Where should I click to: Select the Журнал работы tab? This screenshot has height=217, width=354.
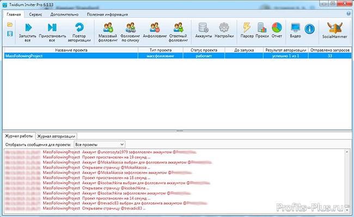point(19,136)
